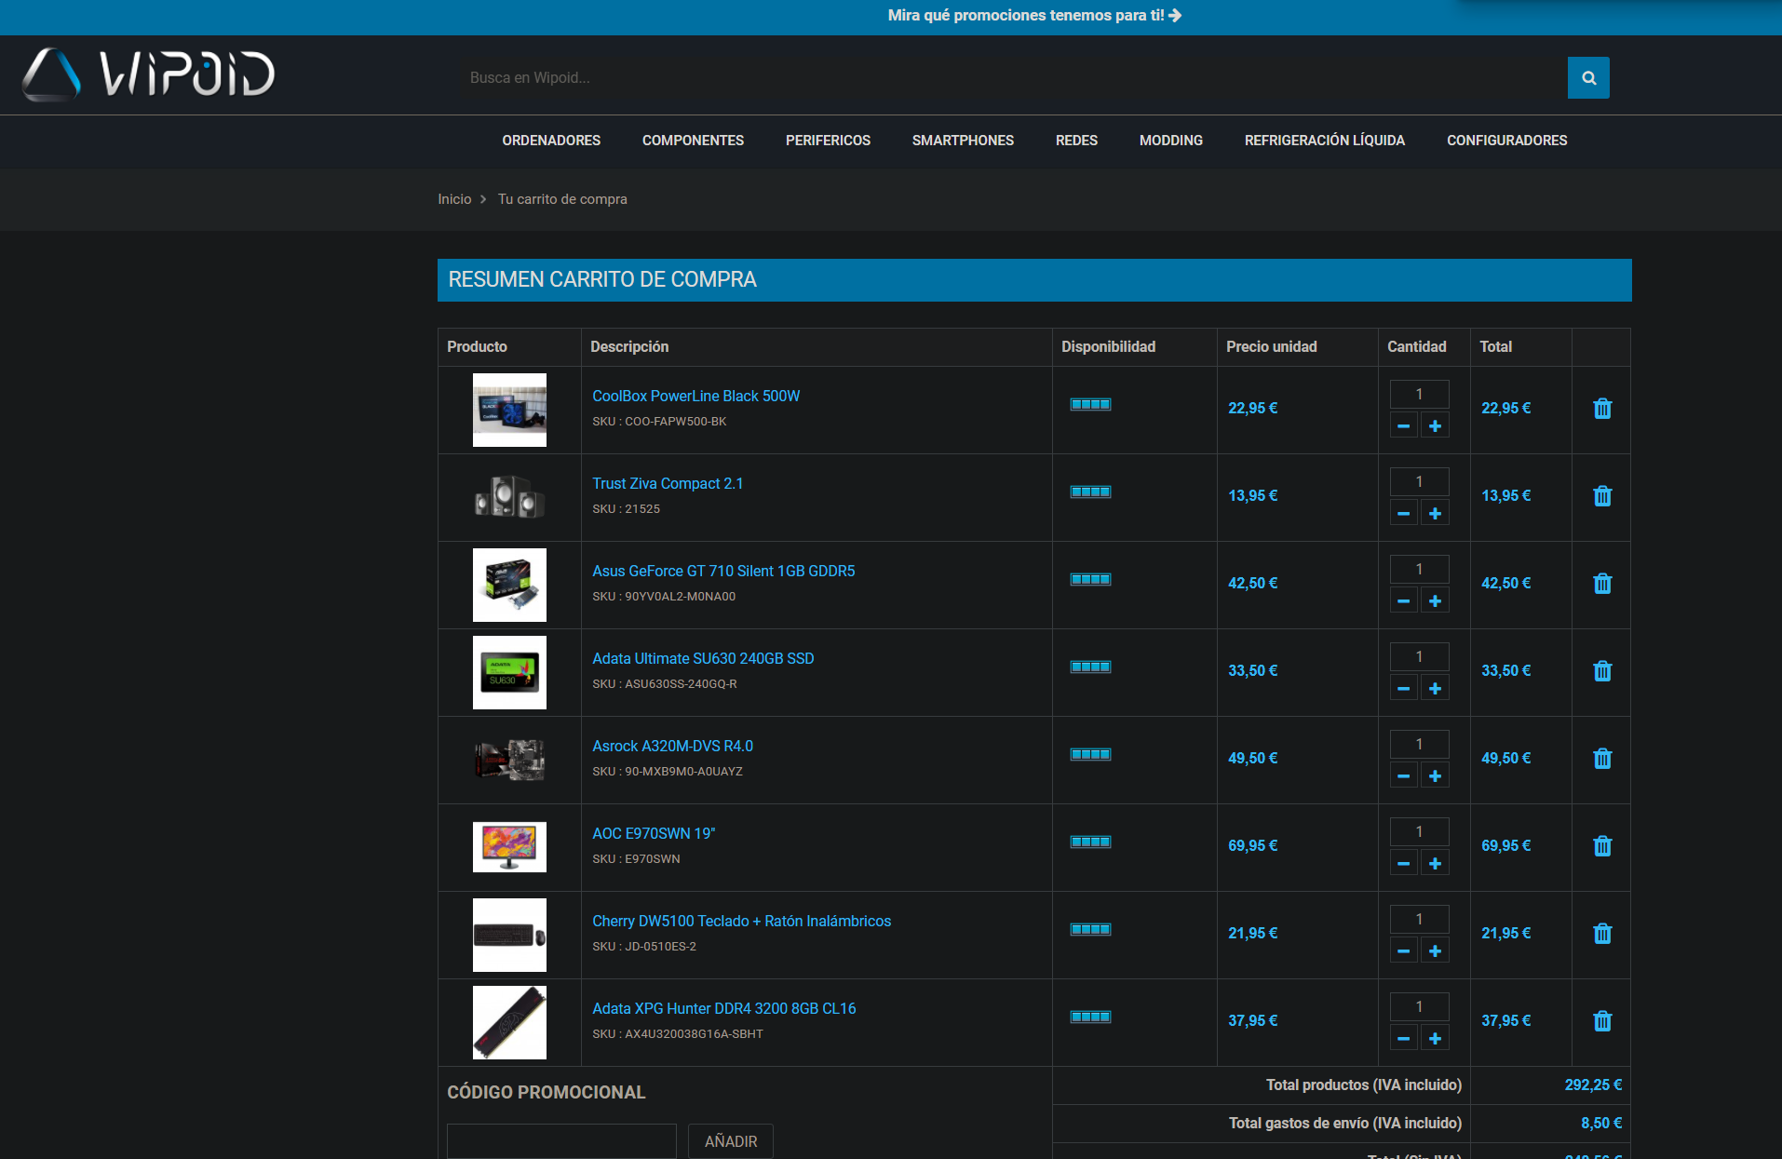Decrease Asus GeForce GT 710 quantity
The width and height of the screenshot is (1782, 1159).
(1404, 601)
